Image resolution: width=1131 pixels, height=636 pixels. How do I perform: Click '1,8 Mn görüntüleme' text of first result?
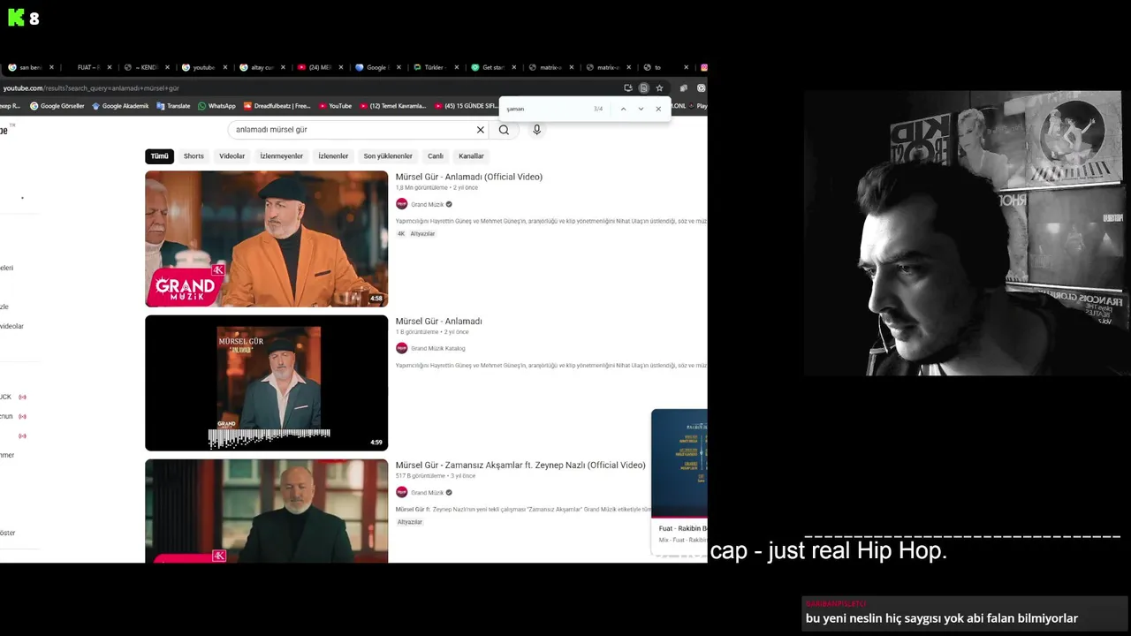click(x=421, y=187)
